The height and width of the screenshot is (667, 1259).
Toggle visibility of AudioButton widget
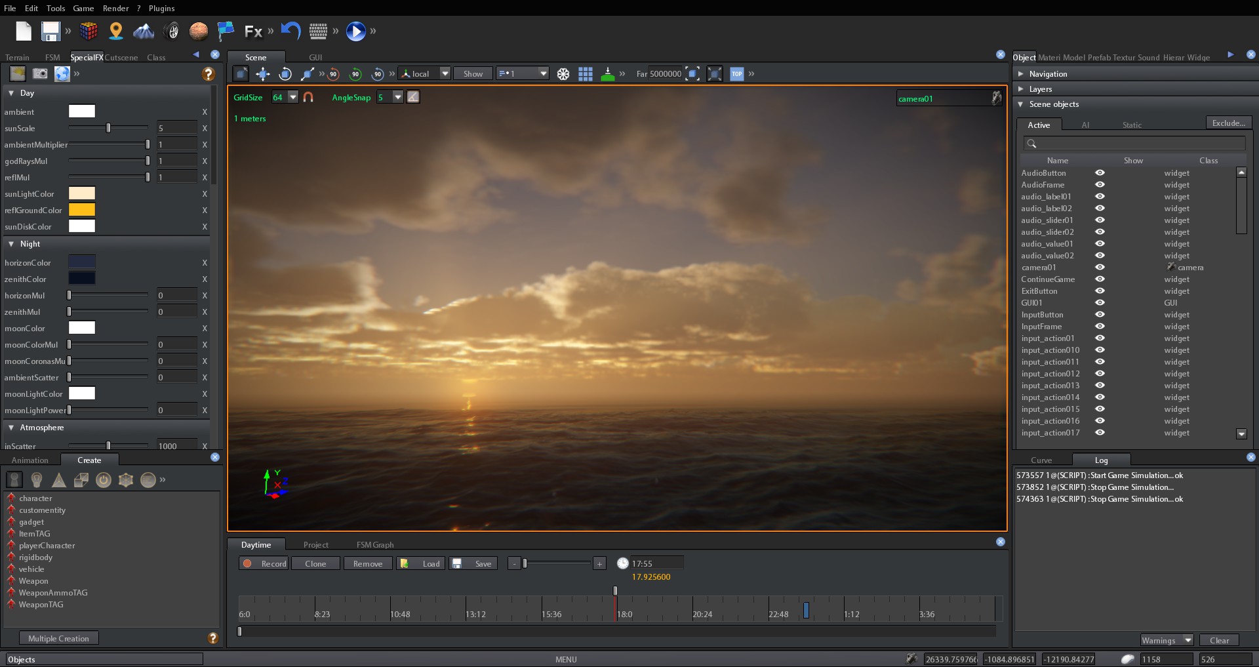(x=1100, y=172)
